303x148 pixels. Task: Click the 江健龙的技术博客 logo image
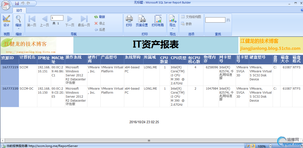[x=28, y=45]
